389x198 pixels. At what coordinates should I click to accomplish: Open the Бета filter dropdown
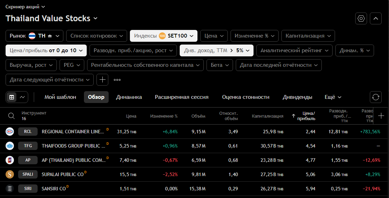pyautogui.click(x=220, y=65)
